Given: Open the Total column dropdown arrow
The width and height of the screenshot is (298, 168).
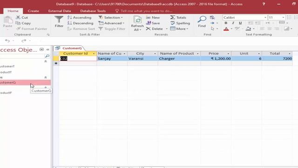Looking at the screenshot, I should point(290,54).
